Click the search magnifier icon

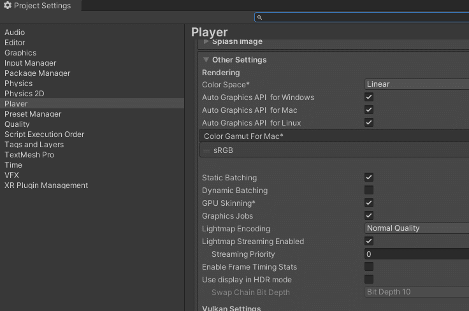(259, 18)
